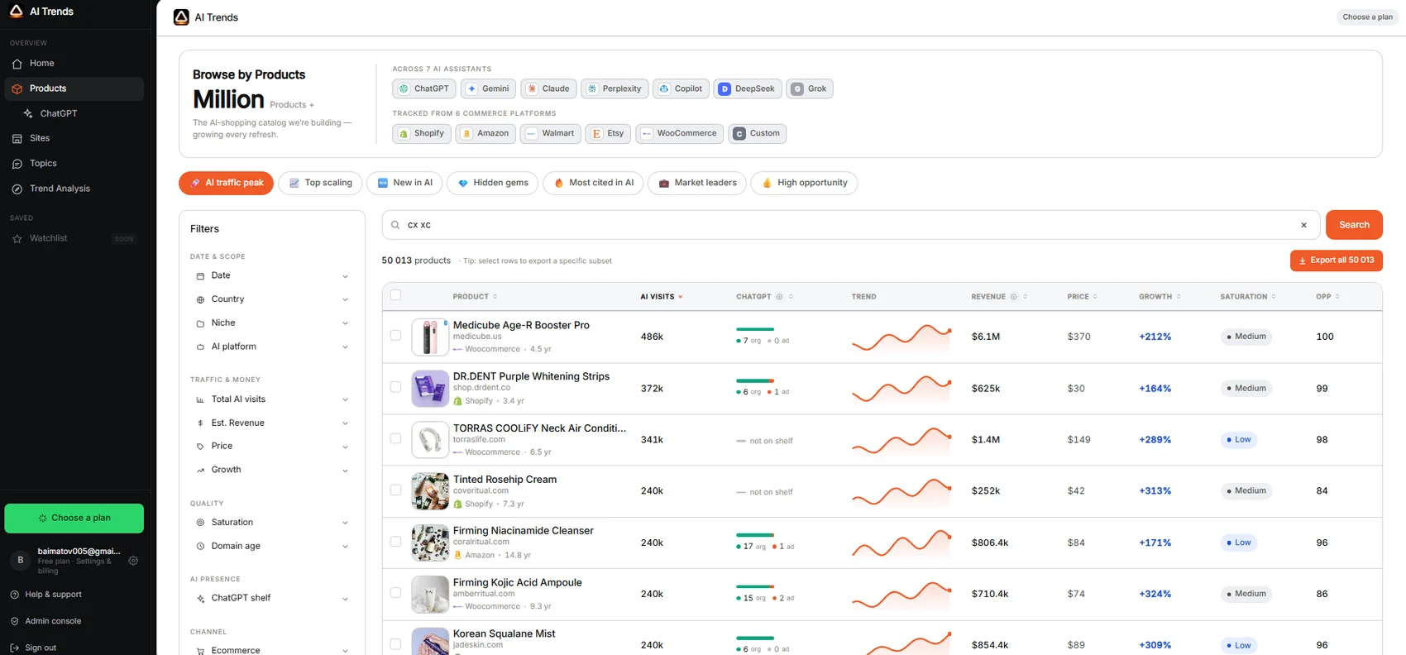The height and width of the screenshot is (655, 1406).
Task: Click the Watchlist star icon
Action: pos(17,238)
